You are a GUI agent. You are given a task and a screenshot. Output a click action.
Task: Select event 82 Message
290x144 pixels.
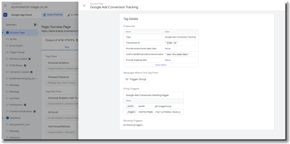tap(12, 92)
